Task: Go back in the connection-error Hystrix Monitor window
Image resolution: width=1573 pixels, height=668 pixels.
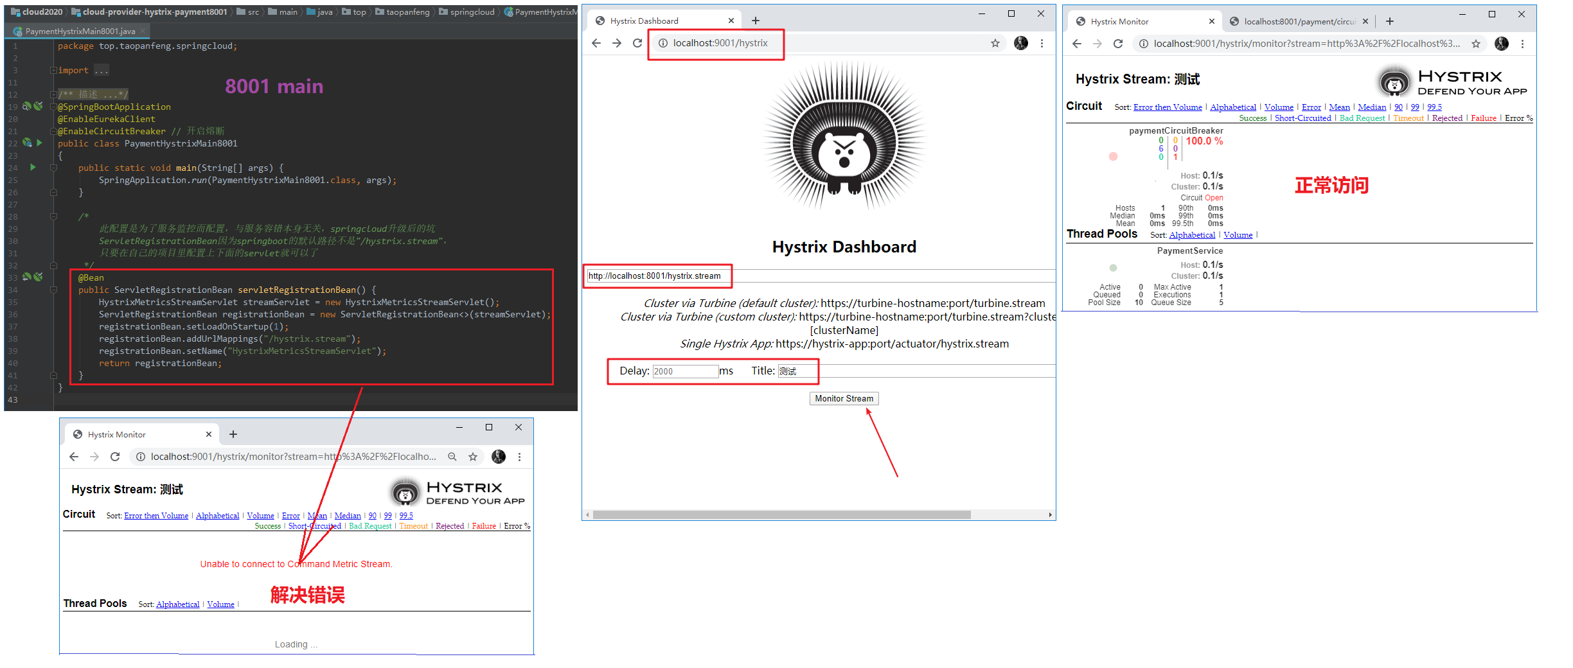Action: tap(74, 457)
